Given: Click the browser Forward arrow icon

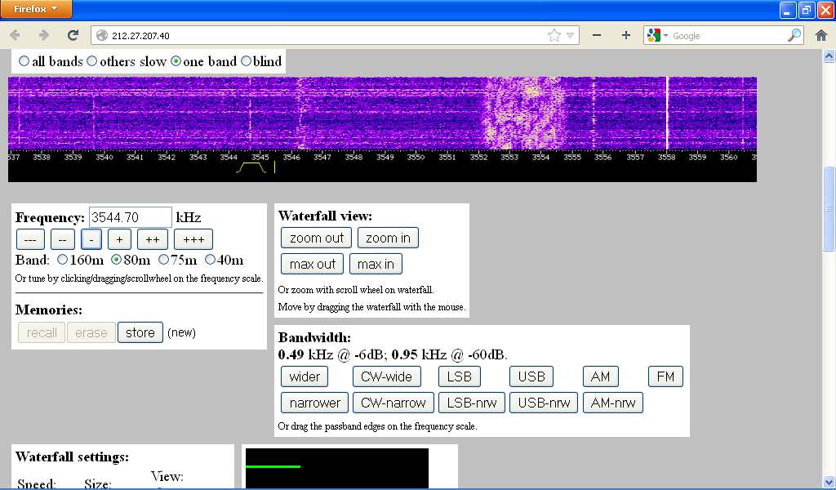Looking at the screenshot, I should 44,35.
